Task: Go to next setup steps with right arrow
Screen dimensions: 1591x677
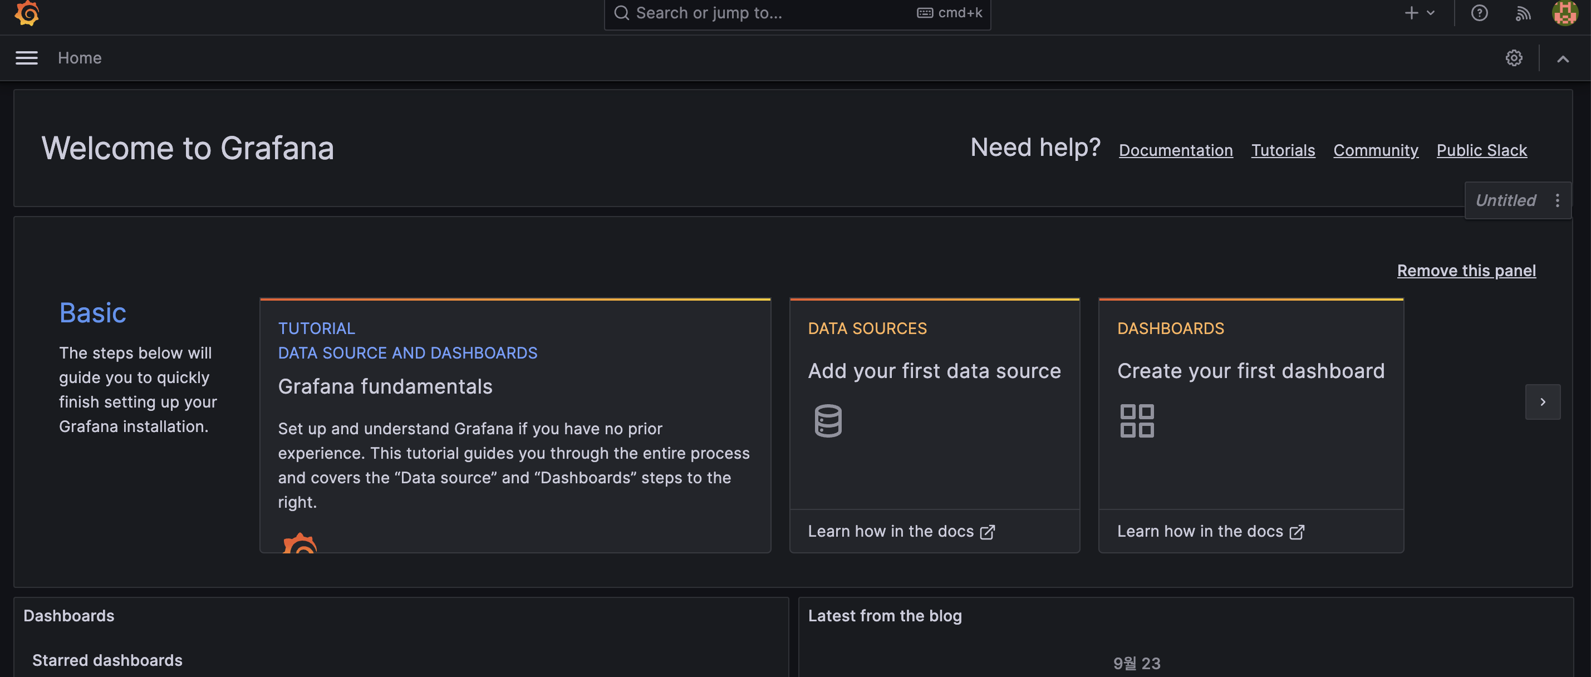Action: (x=1542, y=402)
